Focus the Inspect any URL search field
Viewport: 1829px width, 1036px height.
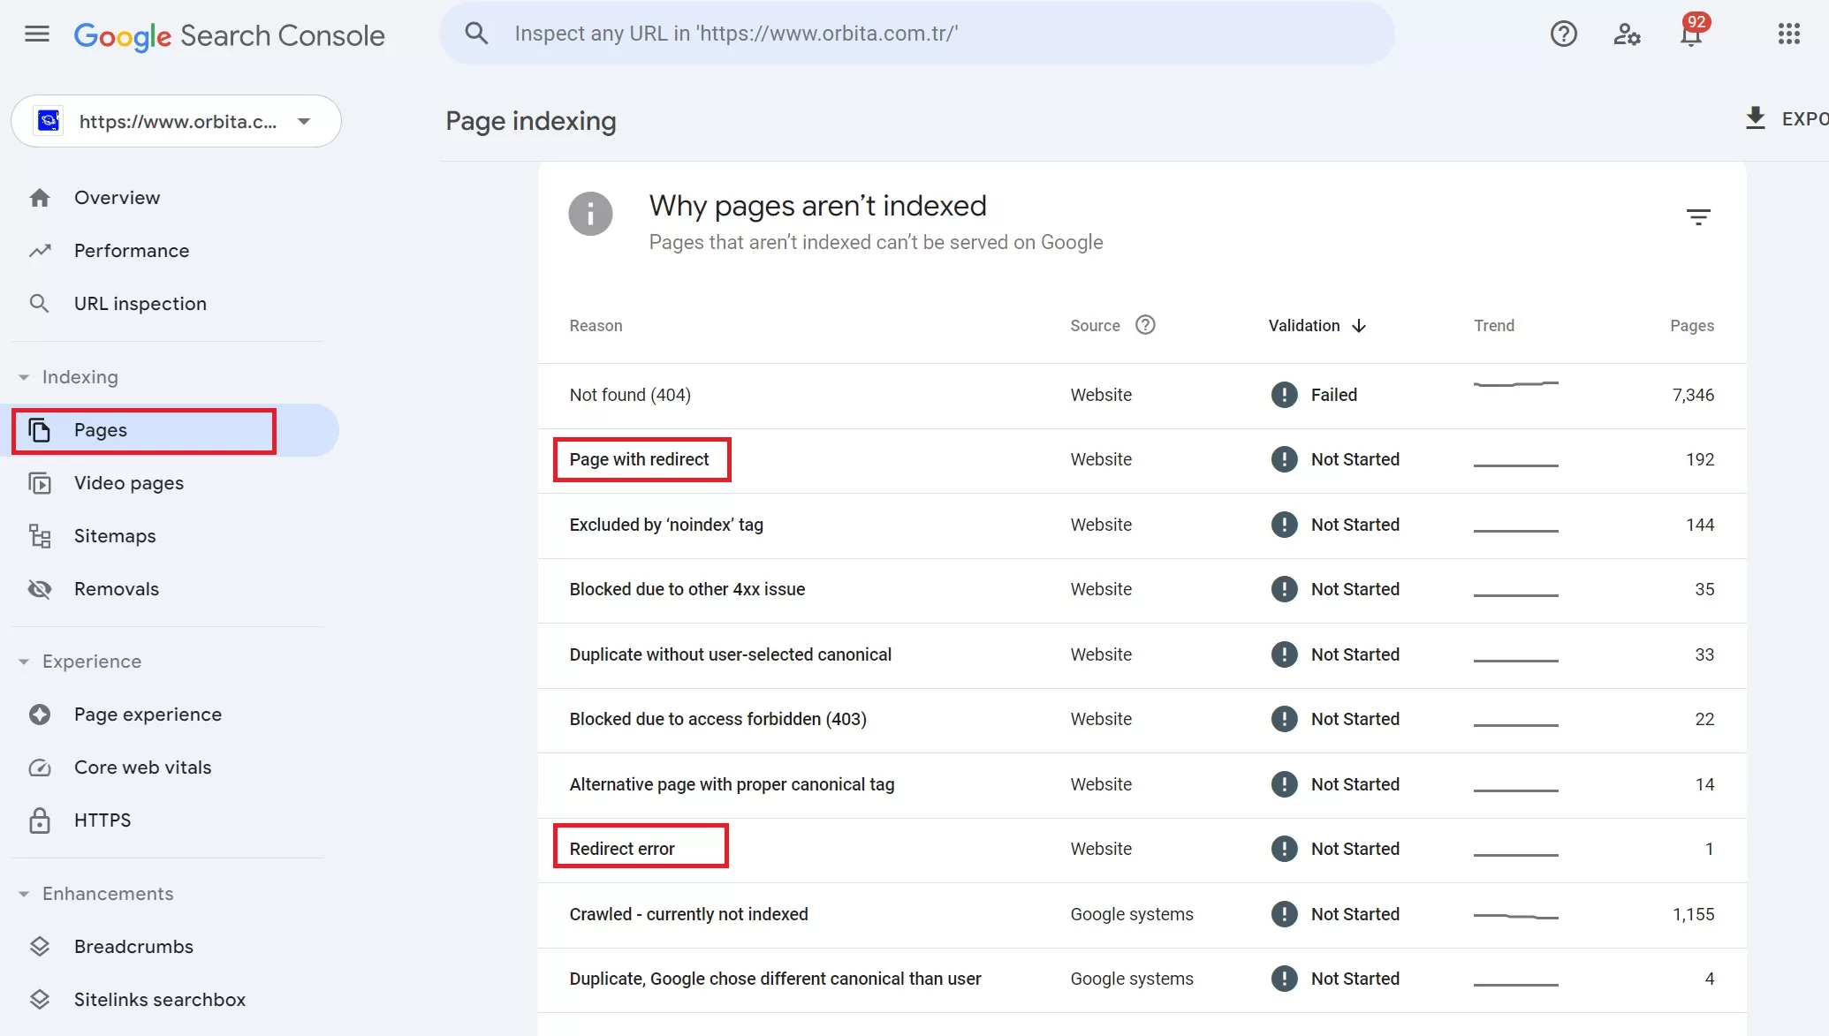(x=917, y=34)
